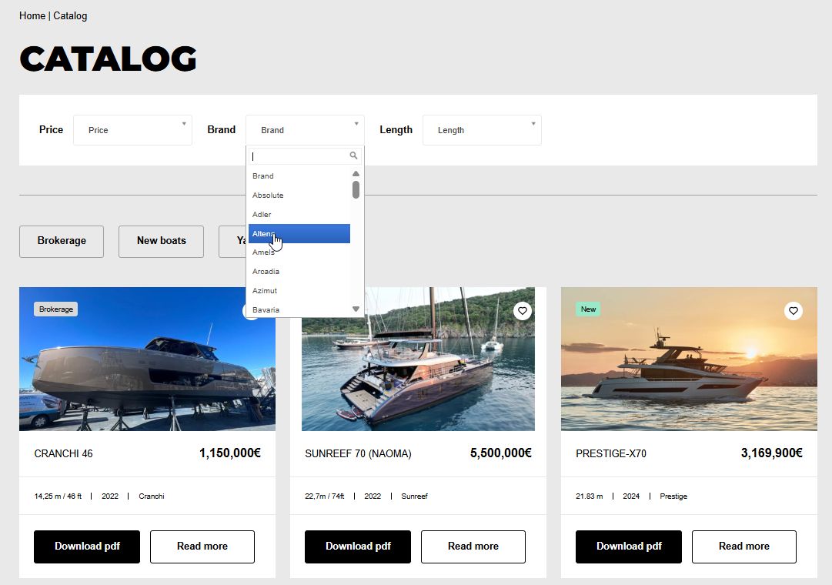Click heart icon on Prestige-X70 card
This screenshot has height=585, width=832.
point(793,311)
